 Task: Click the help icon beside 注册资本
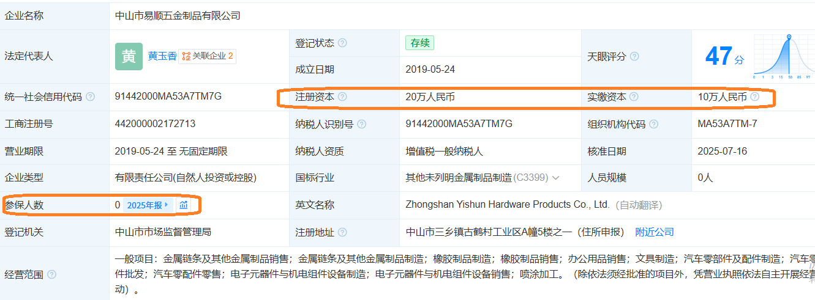coord(342,97)
